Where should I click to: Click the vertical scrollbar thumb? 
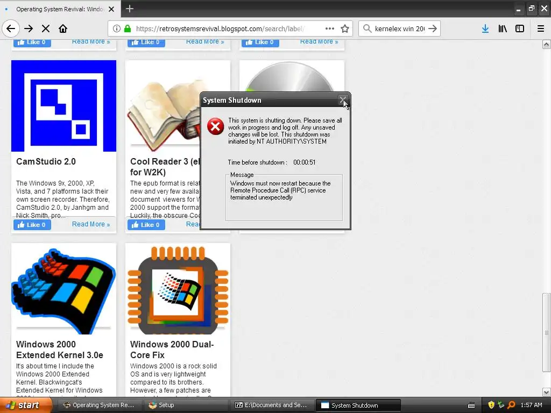547,332
